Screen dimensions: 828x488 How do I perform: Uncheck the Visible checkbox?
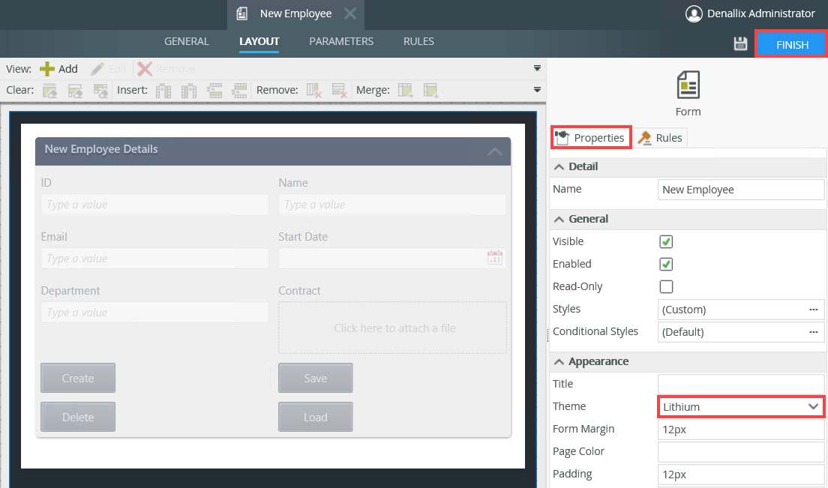click(665, 241)
